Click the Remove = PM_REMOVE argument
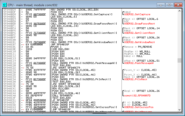This screenshot has height=116, width=185. (x=138, y=47)
